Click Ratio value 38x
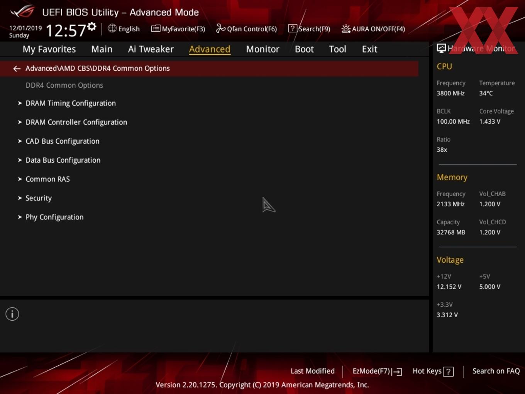Image resolution: width=525 pixels, height=394 pixels. pyautogui.click(x=442, y=149)
